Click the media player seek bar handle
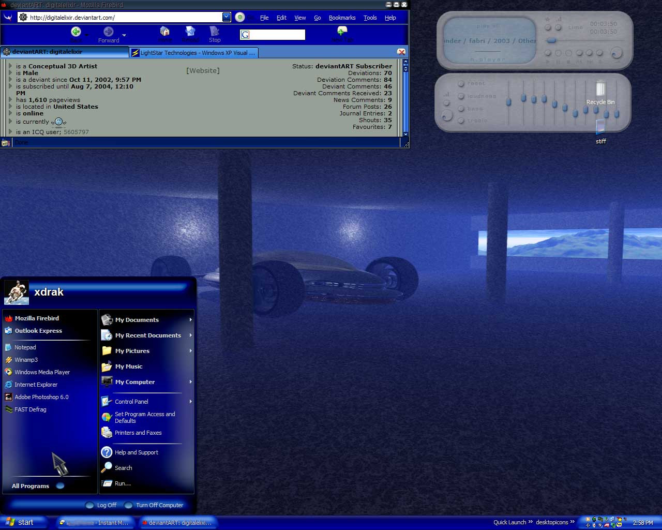Screen dimensions: 662x530 pos(551,40)
